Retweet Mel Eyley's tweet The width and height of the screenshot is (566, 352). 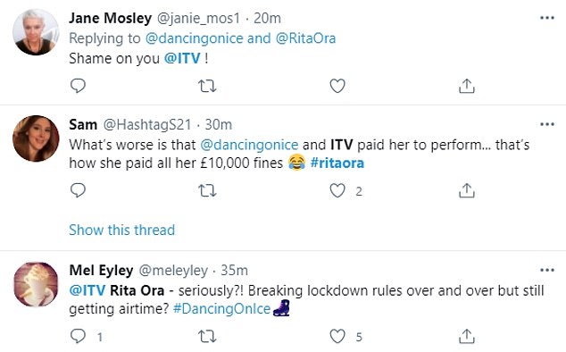(x=207, y=337)
